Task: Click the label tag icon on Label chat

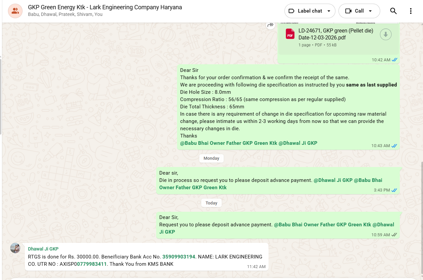Action: 291,11
